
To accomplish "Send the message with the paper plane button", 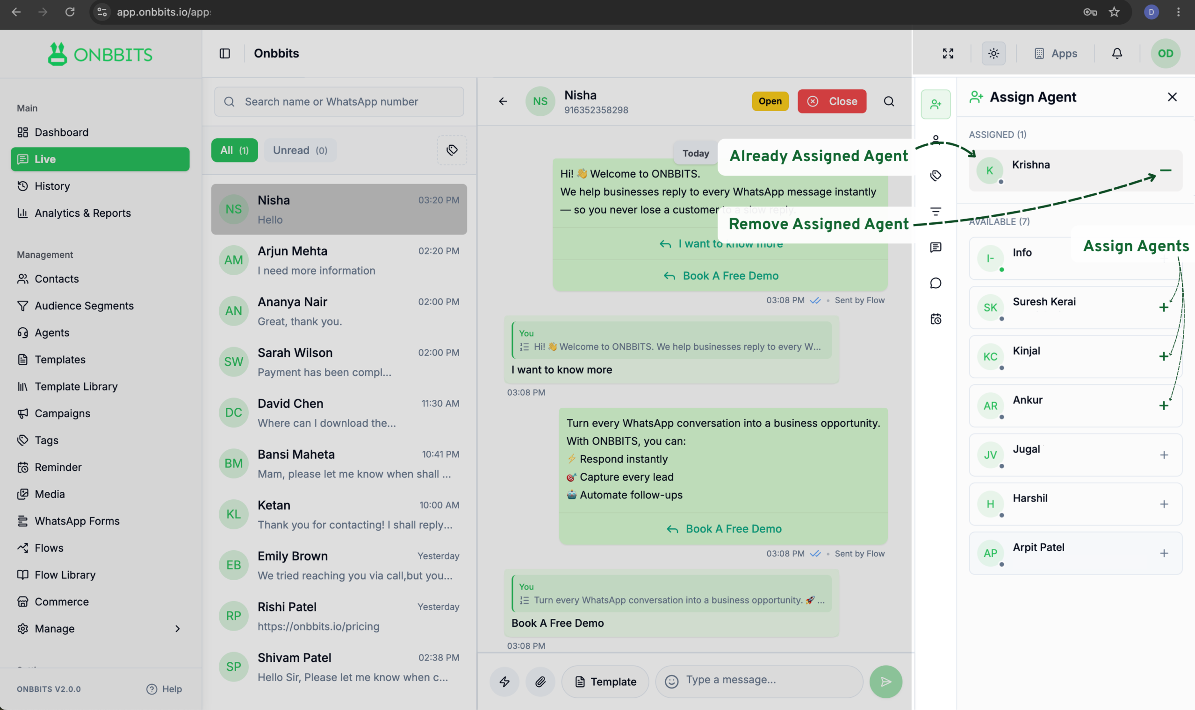I will (885, 682).
